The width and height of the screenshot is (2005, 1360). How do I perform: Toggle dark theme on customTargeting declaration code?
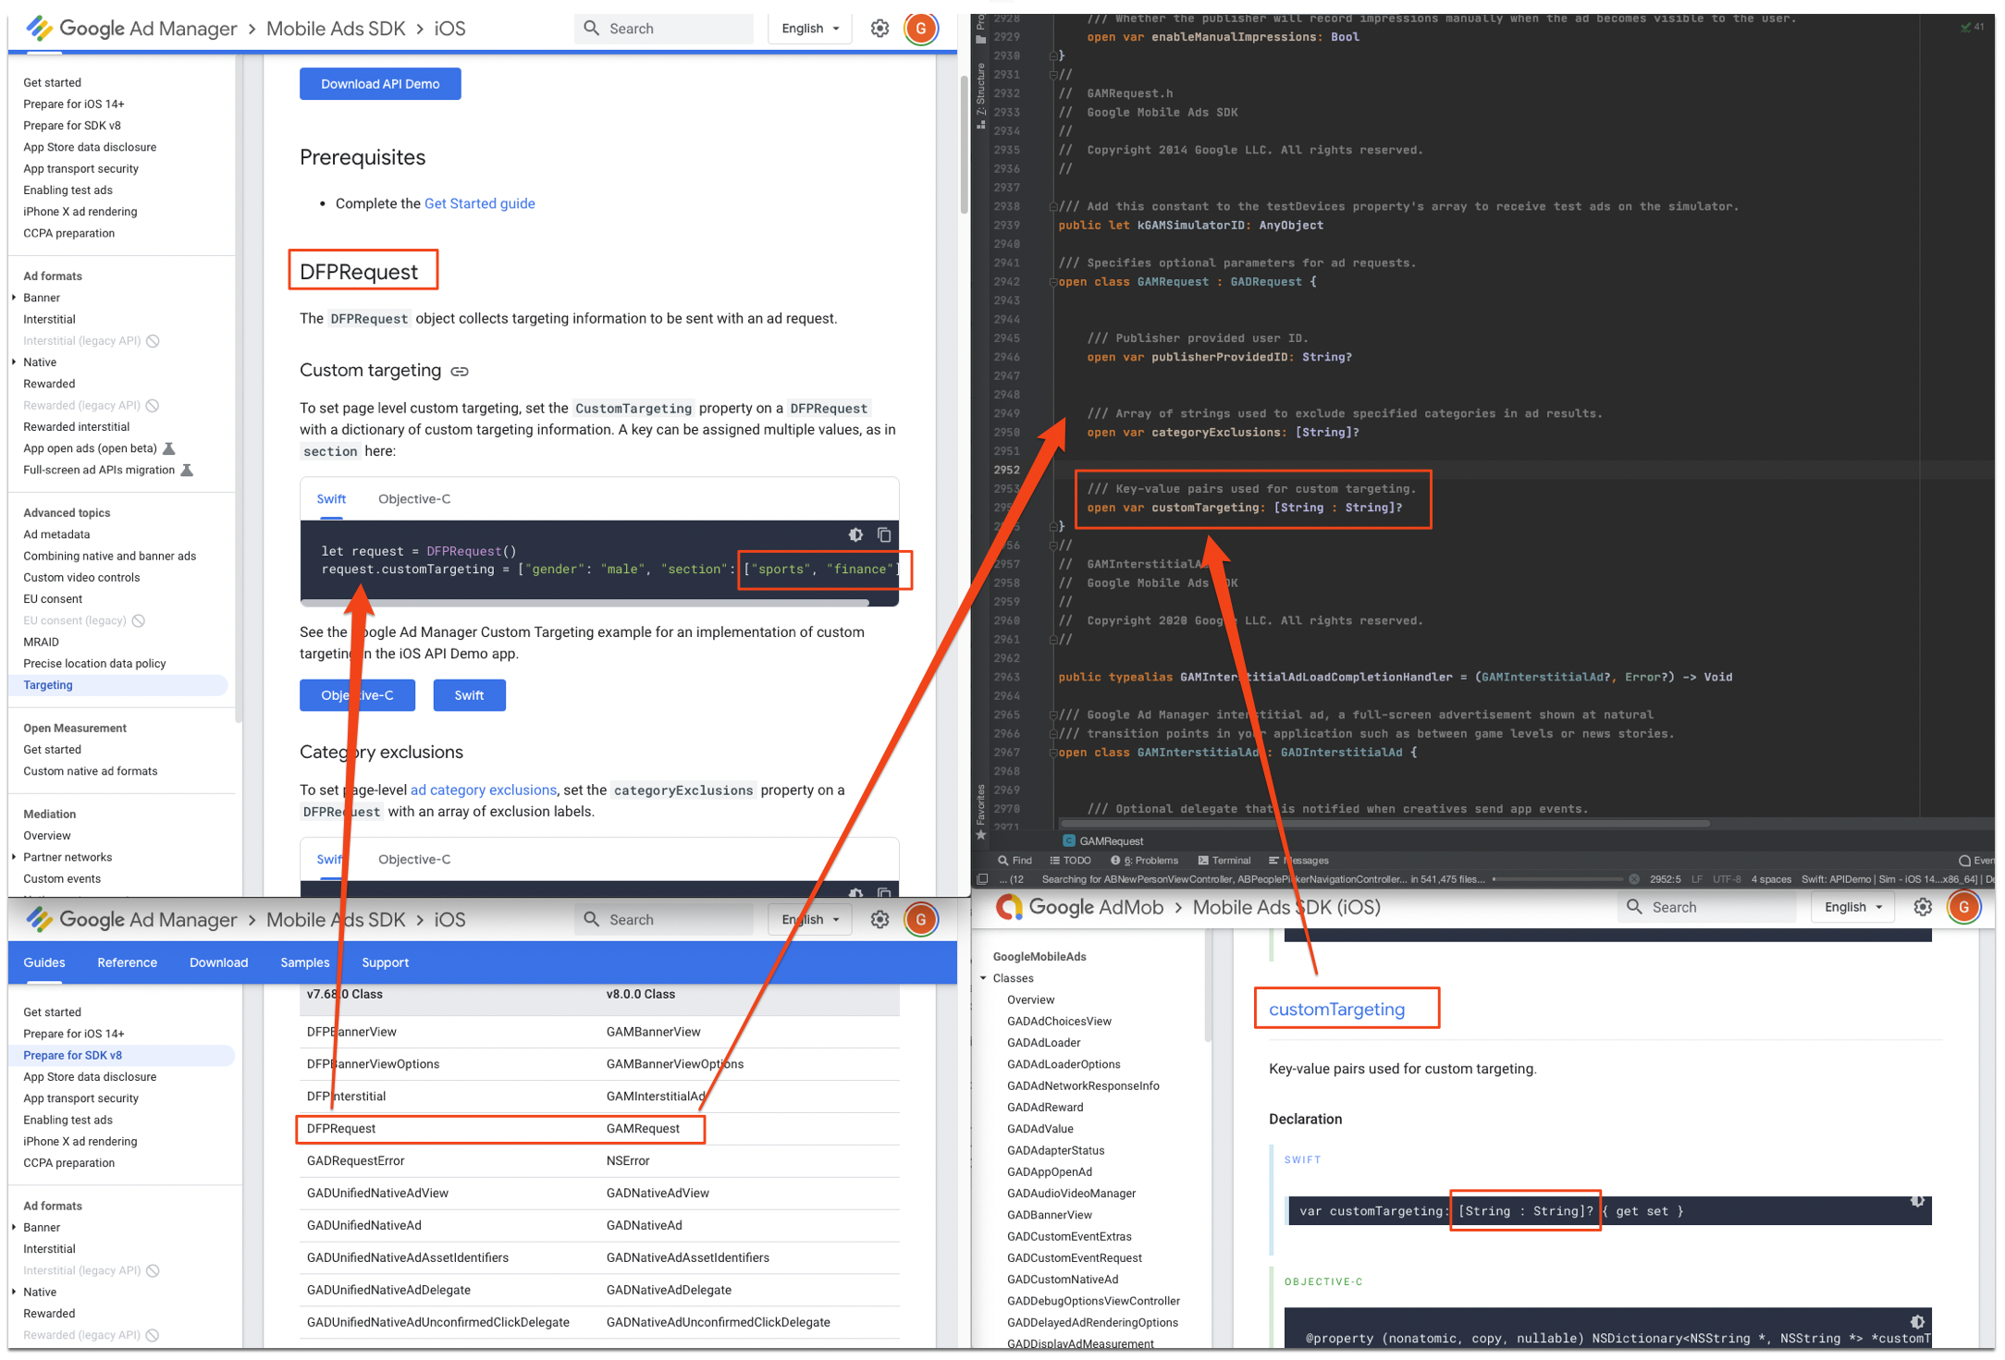(x=1917, y=1201)
